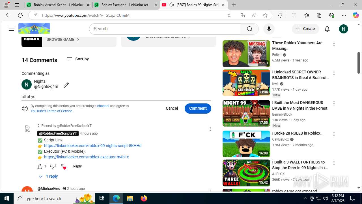Click the page vertical scrollbar

pyautogui.click(x=359, y=63)
